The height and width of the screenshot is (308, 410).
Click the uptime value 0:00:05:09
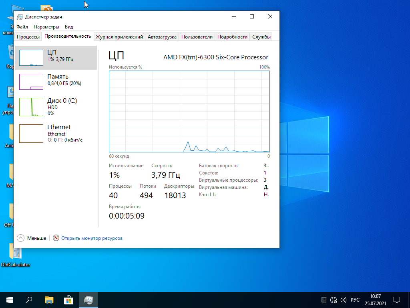pos(127,216)
